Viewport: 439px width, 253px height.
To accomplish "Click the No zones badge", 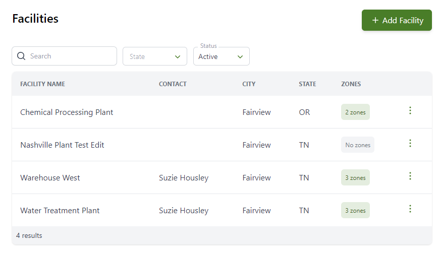I will click(358, 145).
